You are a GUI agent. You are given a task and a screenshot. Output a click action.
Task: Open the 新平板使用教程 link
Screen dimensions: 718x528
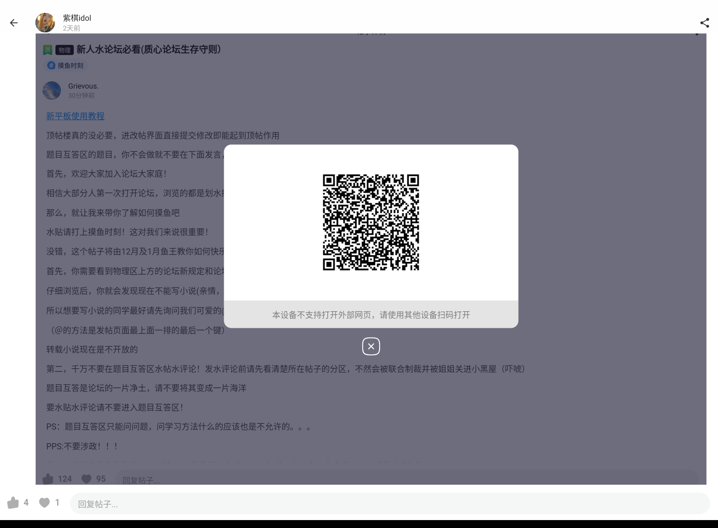[x=75, y=116]
